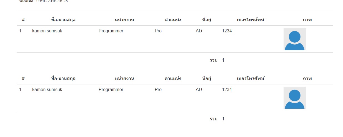Click phone number 1234 in the first table
This screenshot has height=137, width=343.
coord(227,31)
